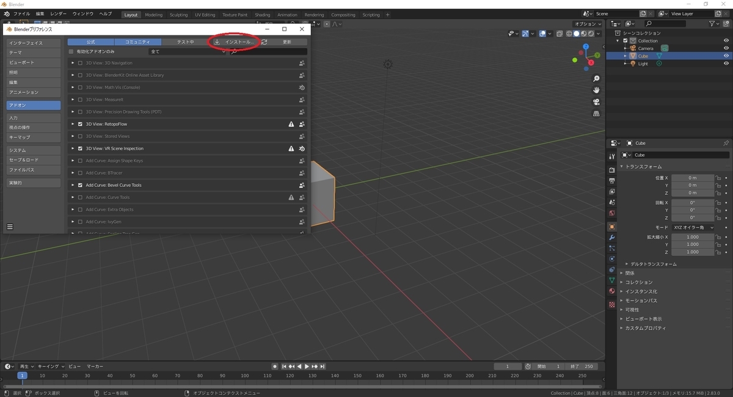The width and height of the screenshot is (733, 397).
Task: Select キーマップ in the preferences sidebar
Action: click(34, 137)
